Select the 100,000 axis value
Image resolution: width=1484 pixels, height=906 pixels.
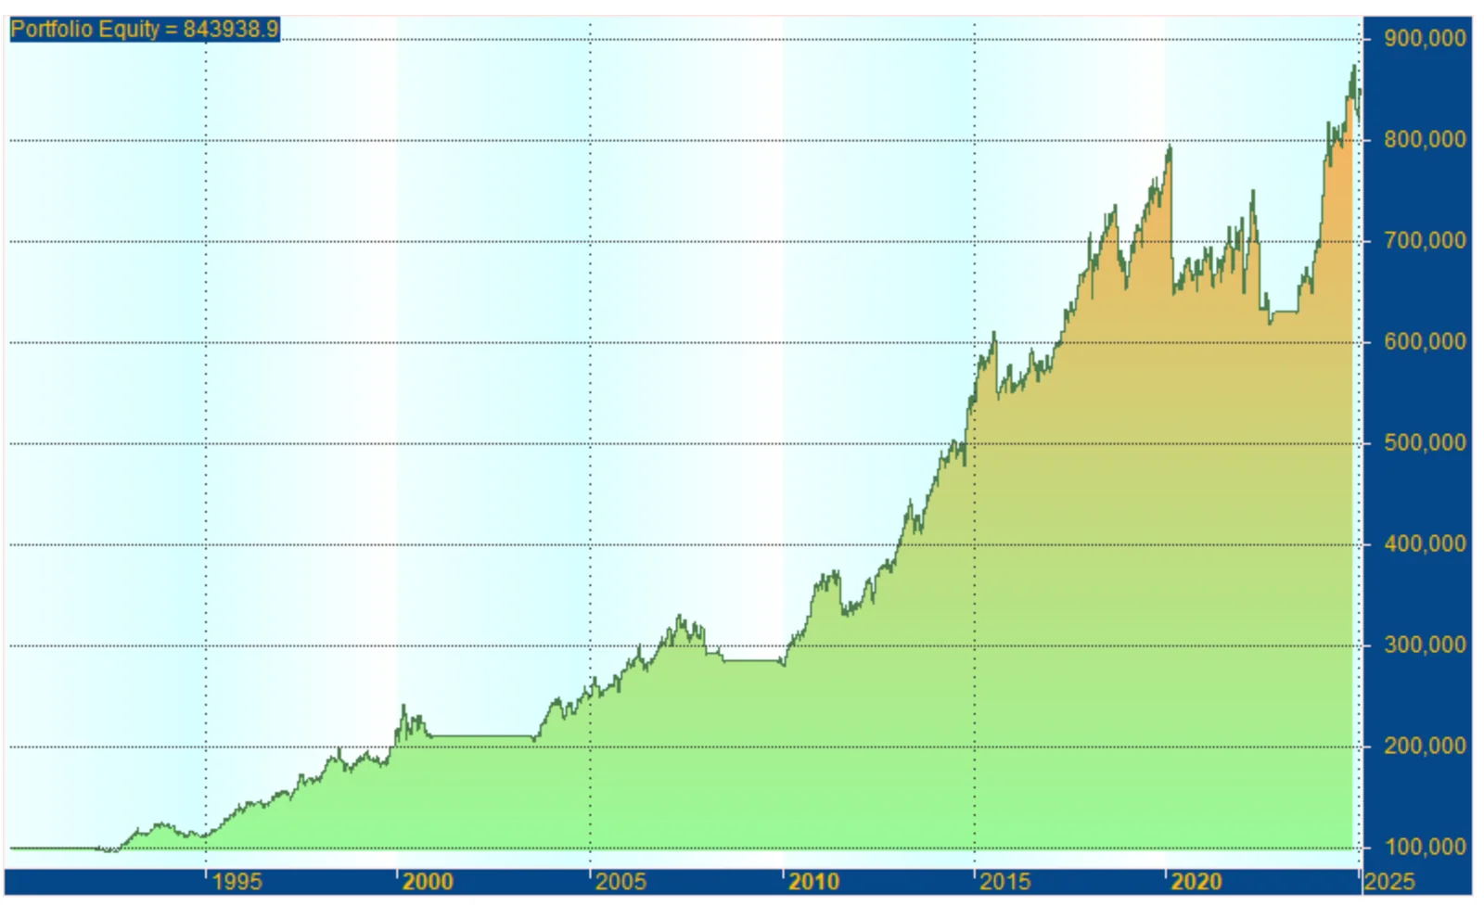[1425, 847]
